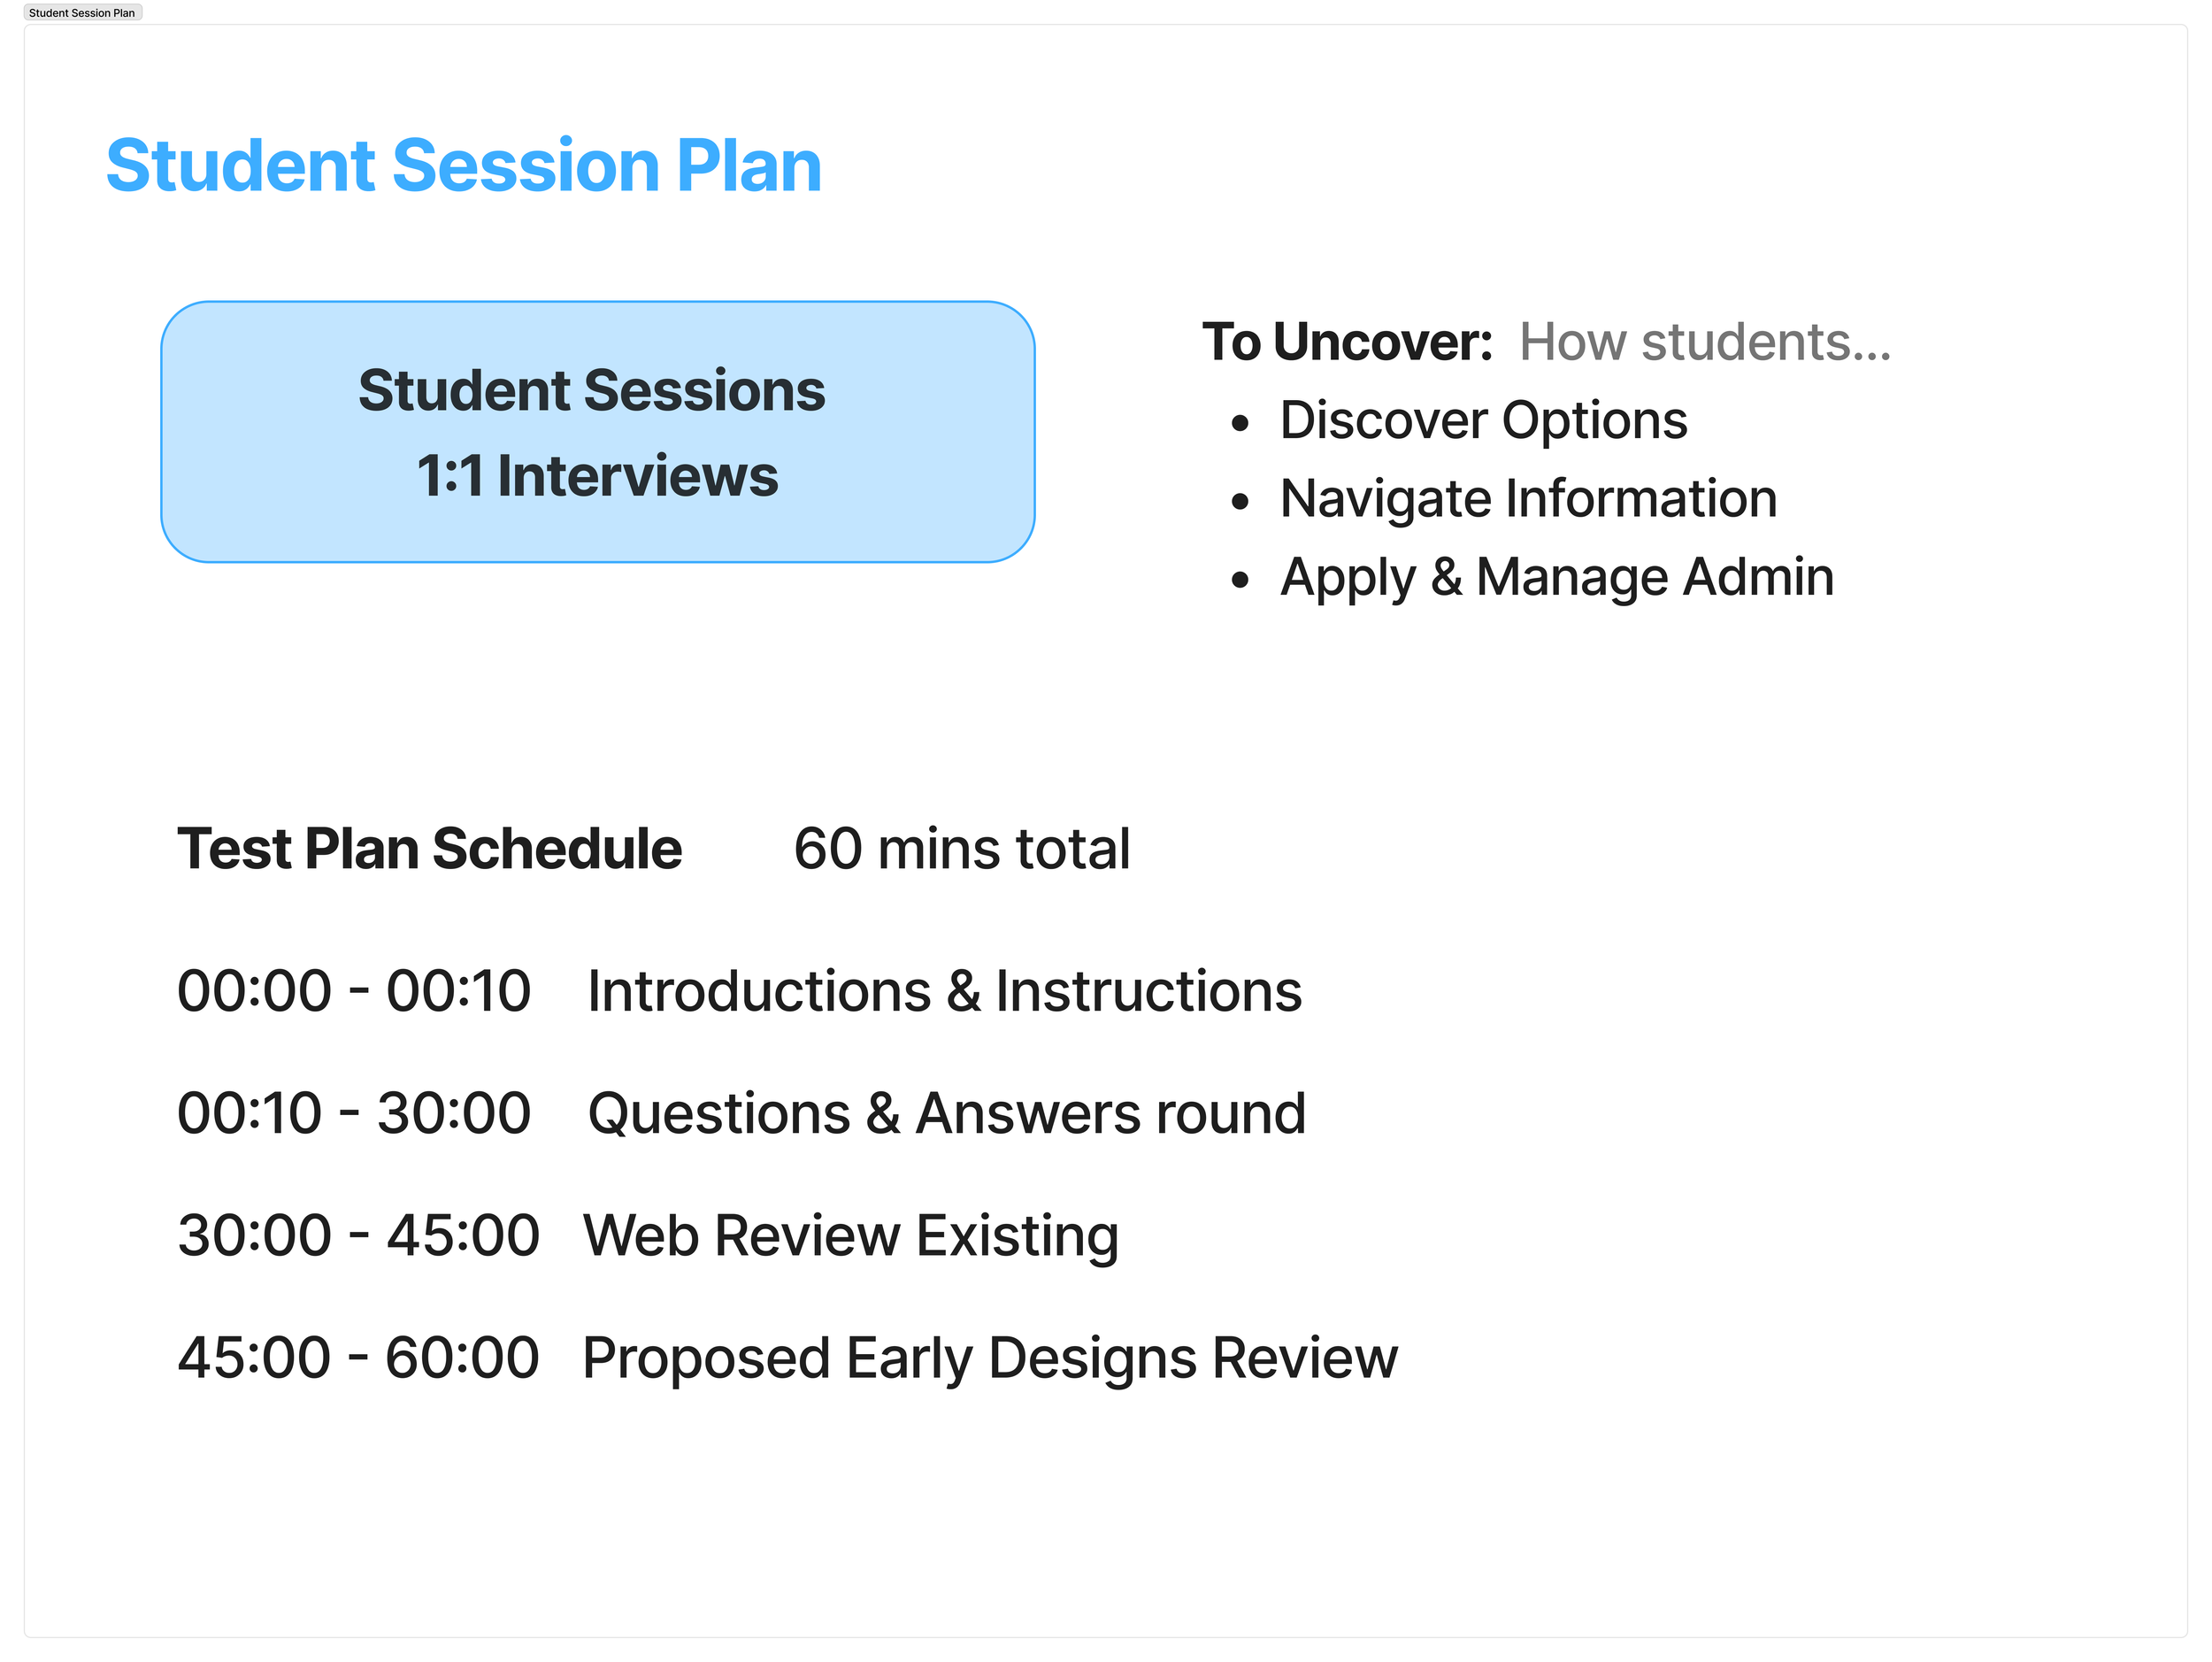Click the Web Review Existing text
The width and height of the screenshot is (2212, 1662).
point(851,1236)
